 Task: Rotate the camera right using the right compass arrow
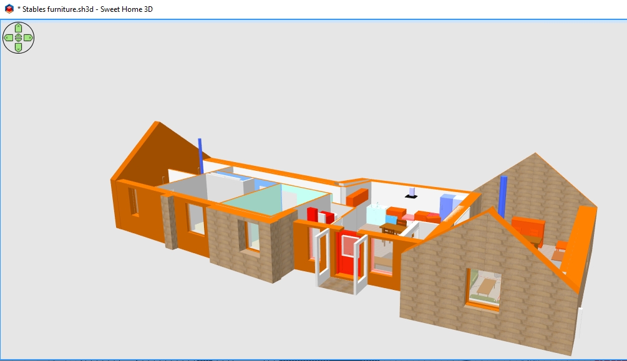pos(29,37)
